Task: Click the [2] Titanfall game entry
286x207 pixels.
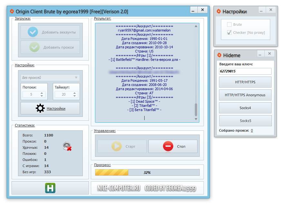Action: pos(144,106)
